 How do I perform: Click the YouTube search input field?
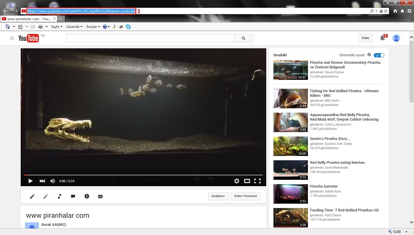click(150, 38)
